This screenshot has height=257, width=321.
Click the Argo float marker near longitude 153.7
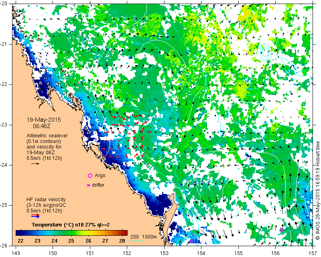click(192, 241)
